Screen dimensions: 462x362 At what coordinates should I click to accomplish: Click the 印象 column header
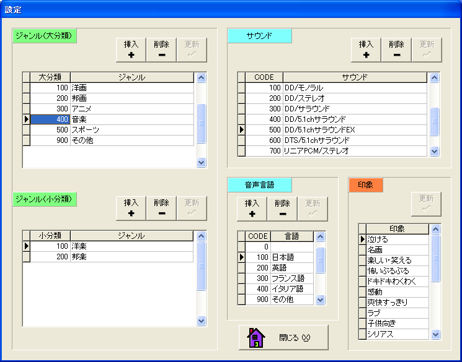397,229
